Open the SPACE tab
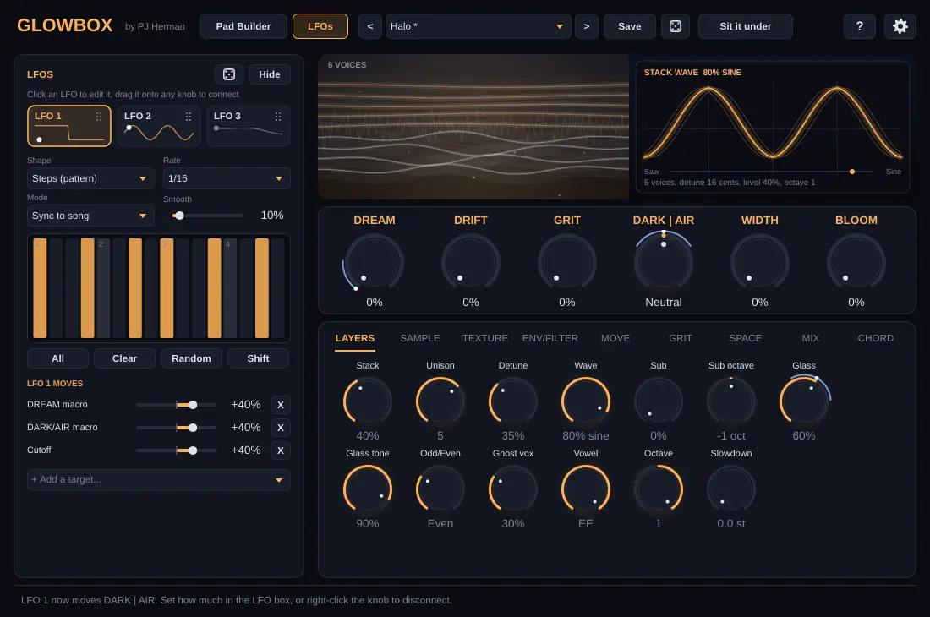 coord(746,338)
